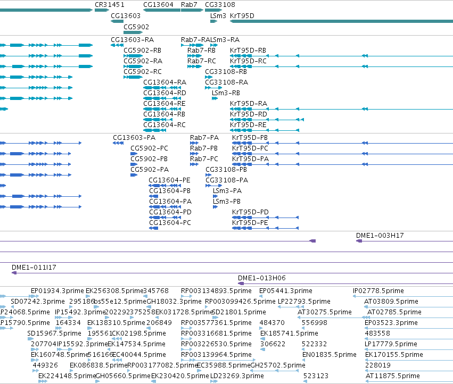Select the LSm3-RB transcript label
Screen dimensions: 453x384
pyautogui.click(x=226, y=93)
